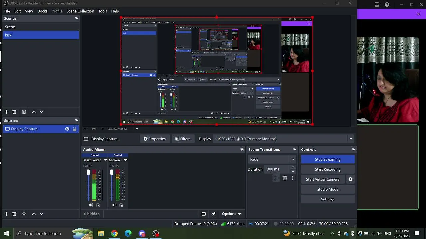Adjust the Desktop Audio volume fader
This screenshot has height=239, width=426.
click(x=88, y=172)
